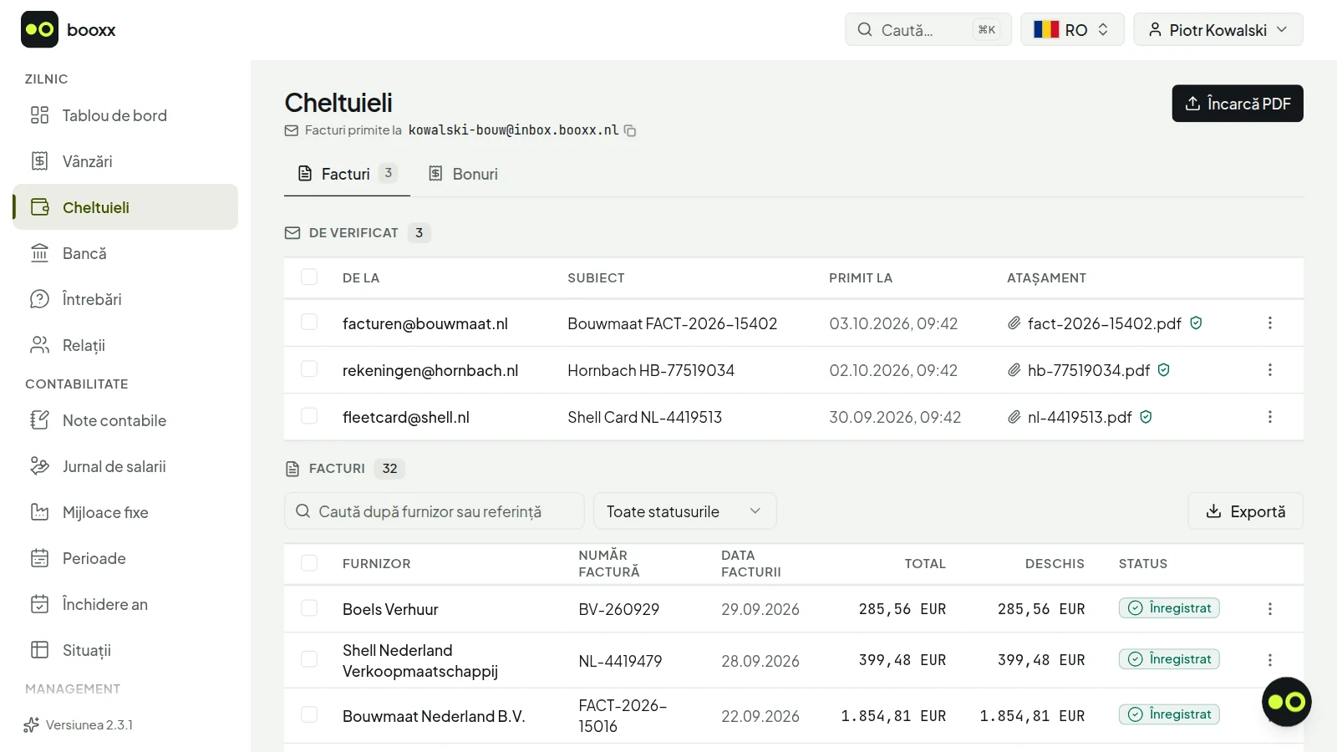
Task: Open the Piotr Kowalski user menu
Action: 1218,30
